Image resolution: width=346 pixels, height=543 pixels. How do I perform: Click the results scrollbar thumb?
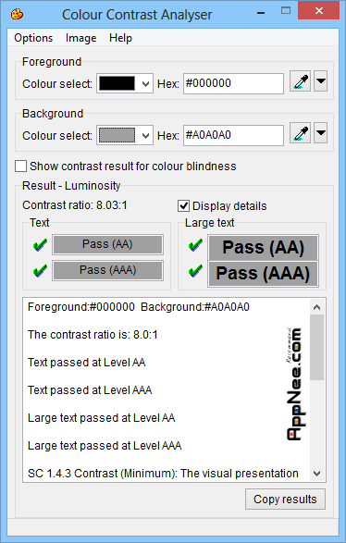pyautogui.click(x=316, y=347)
